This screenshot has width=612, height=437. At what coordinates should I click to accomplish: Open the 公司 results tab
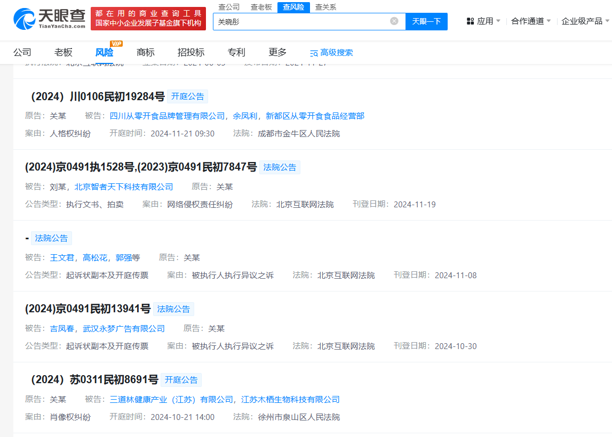22,52
